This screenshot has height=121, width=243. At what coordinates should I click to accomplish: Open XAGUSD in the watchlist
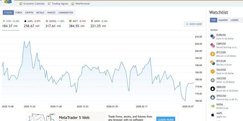226,80
